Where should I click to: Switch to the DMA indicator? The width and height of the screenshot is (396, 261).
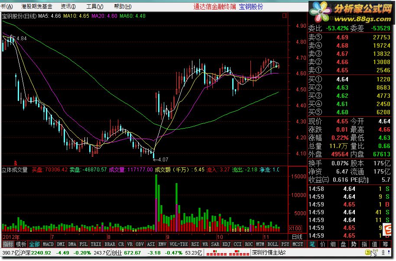[72, 244]
